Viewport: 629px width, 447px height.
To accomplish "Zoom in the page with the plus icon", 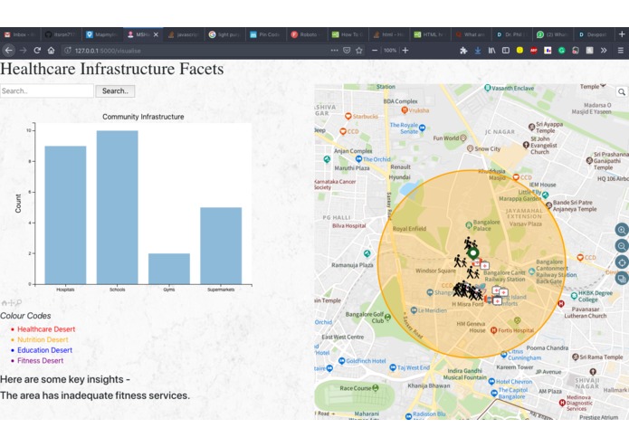I will 405,51.
